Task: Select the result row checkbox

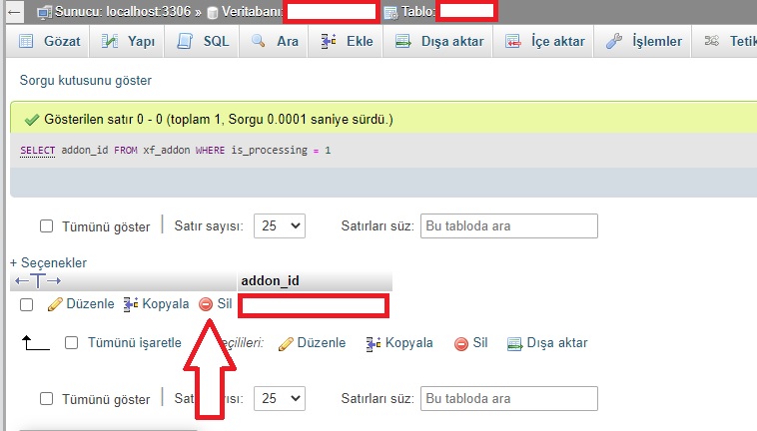Action: (27, 304)
